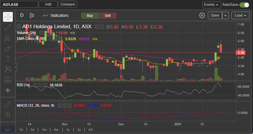253x134 pixels.
Task: Collapse the AD1 Holdings legend box
Action: (x=19, y=26)
